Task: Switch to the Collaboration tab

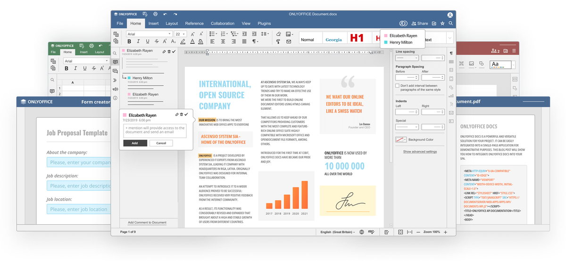Action: tap(223, 24)
